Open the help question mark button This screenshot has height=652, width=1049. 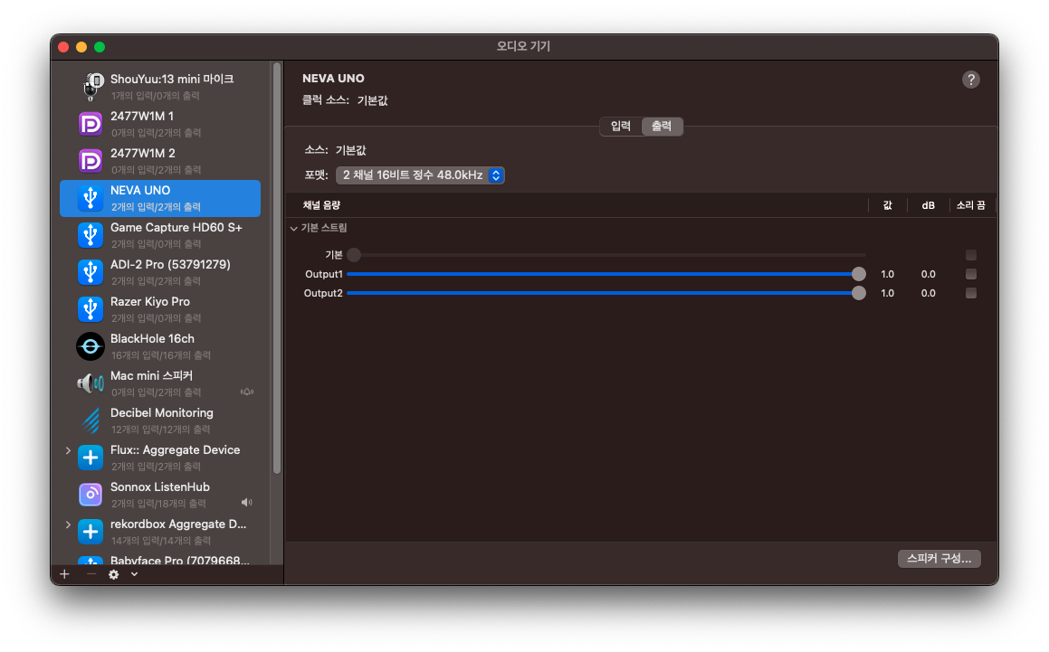[971, 80]
